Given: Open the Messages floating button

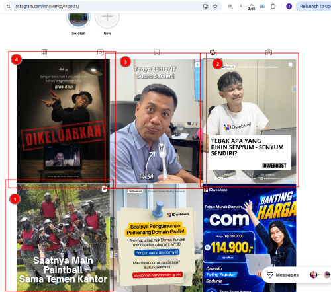Looking at the screenshot, I should (283, 275).
